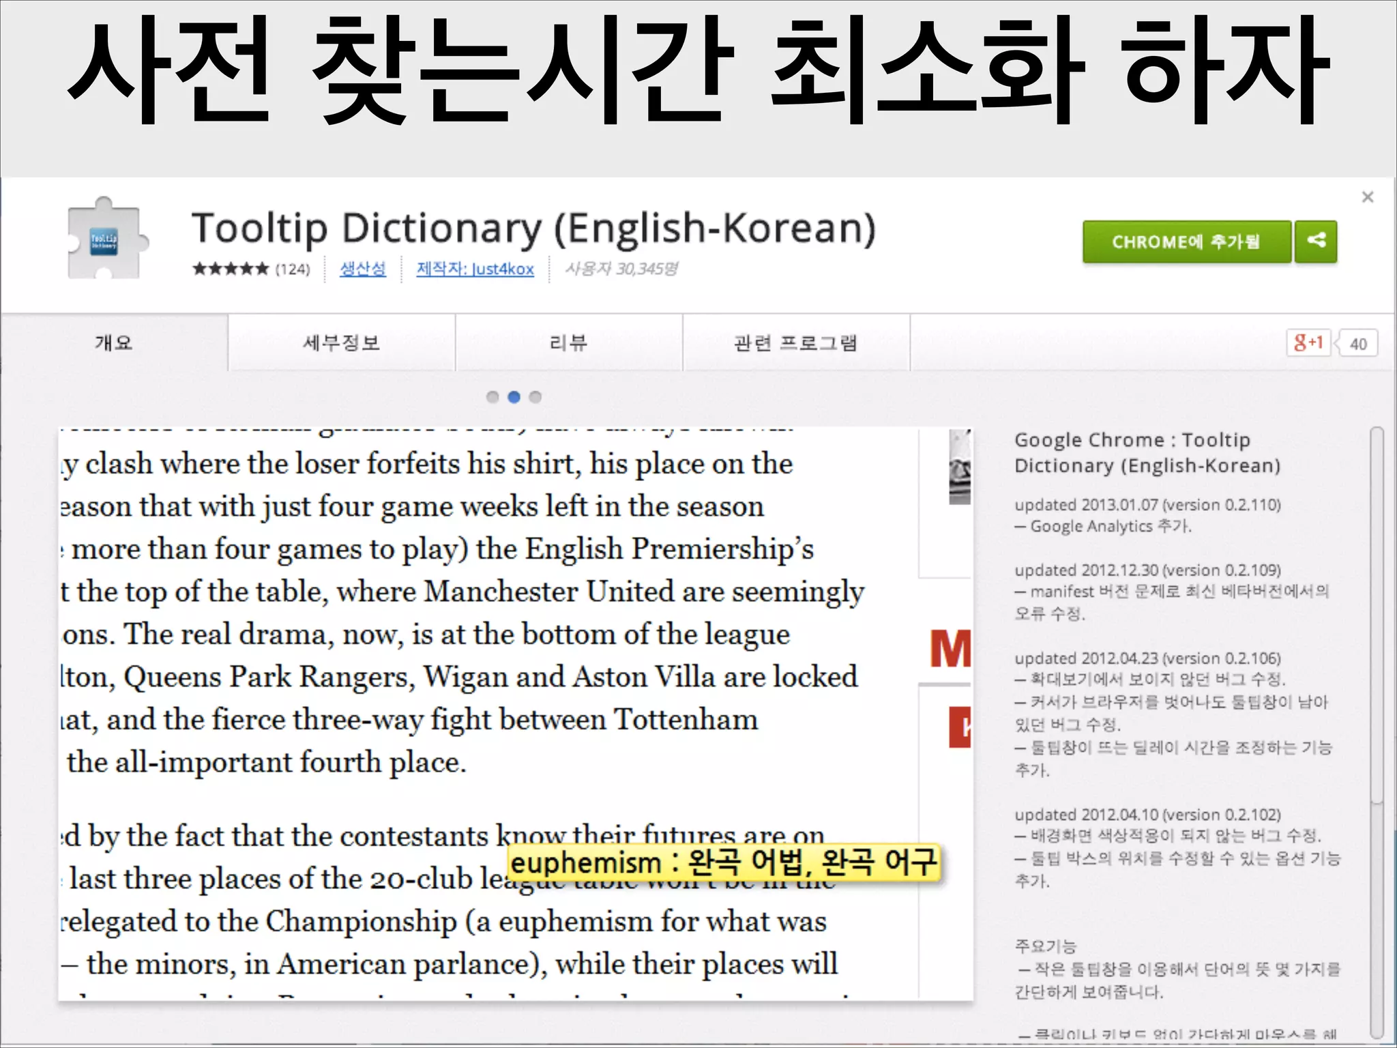The height and width of the screenshot is (1048, 1397).
Task: Select the first carousel dot
Action: click(x=492, y=396)
